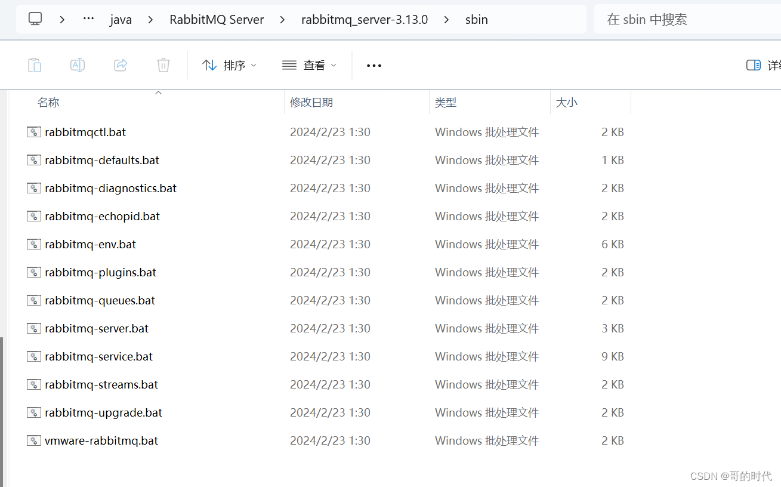Click the 在 sbin 中搜索 search box
The image size is (781, 487).
(x=687, y=19)
